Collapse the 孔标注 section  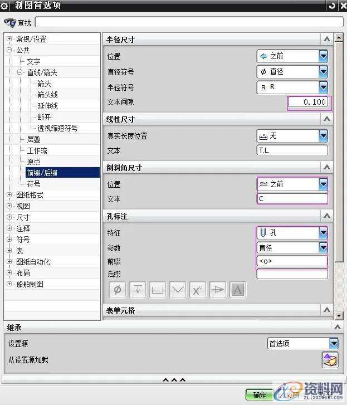(x=327, y=216)
